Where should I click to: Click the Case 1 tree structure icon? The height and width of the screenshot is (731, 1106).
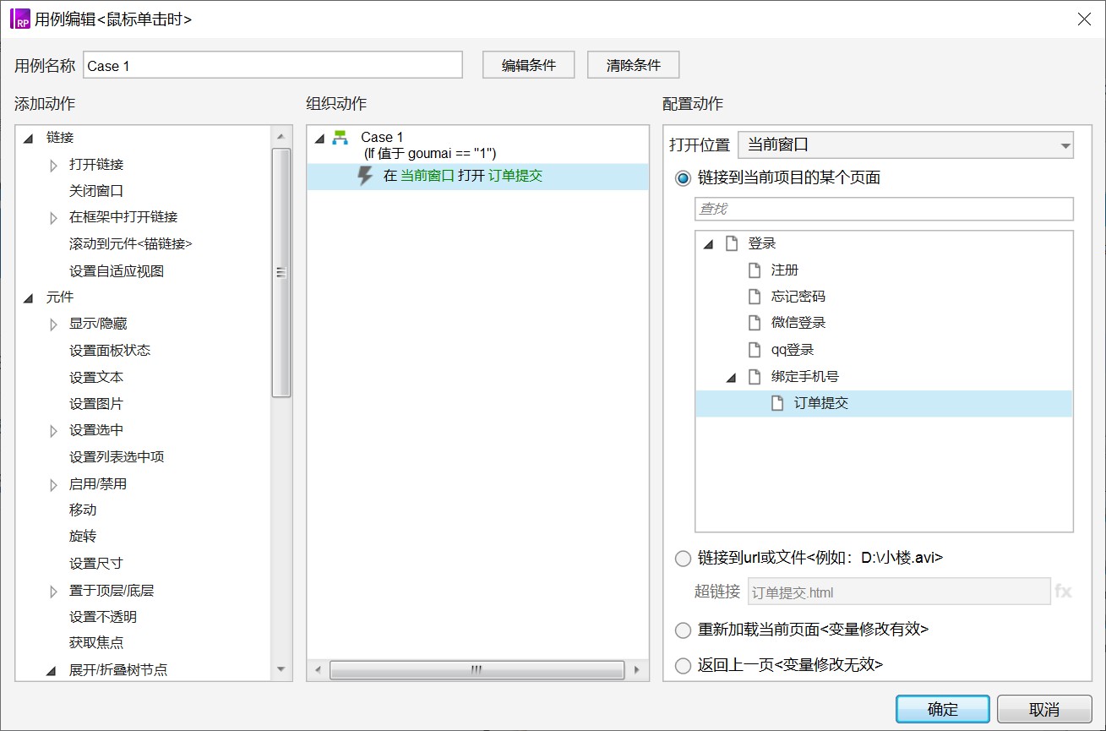coord(340,137)
